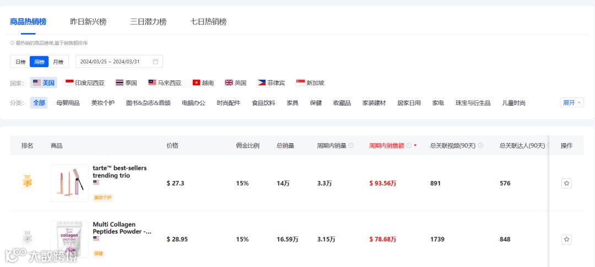Click the silver rank medal for collagen
This screenshot has height=267, width=595.
(27, 237)
